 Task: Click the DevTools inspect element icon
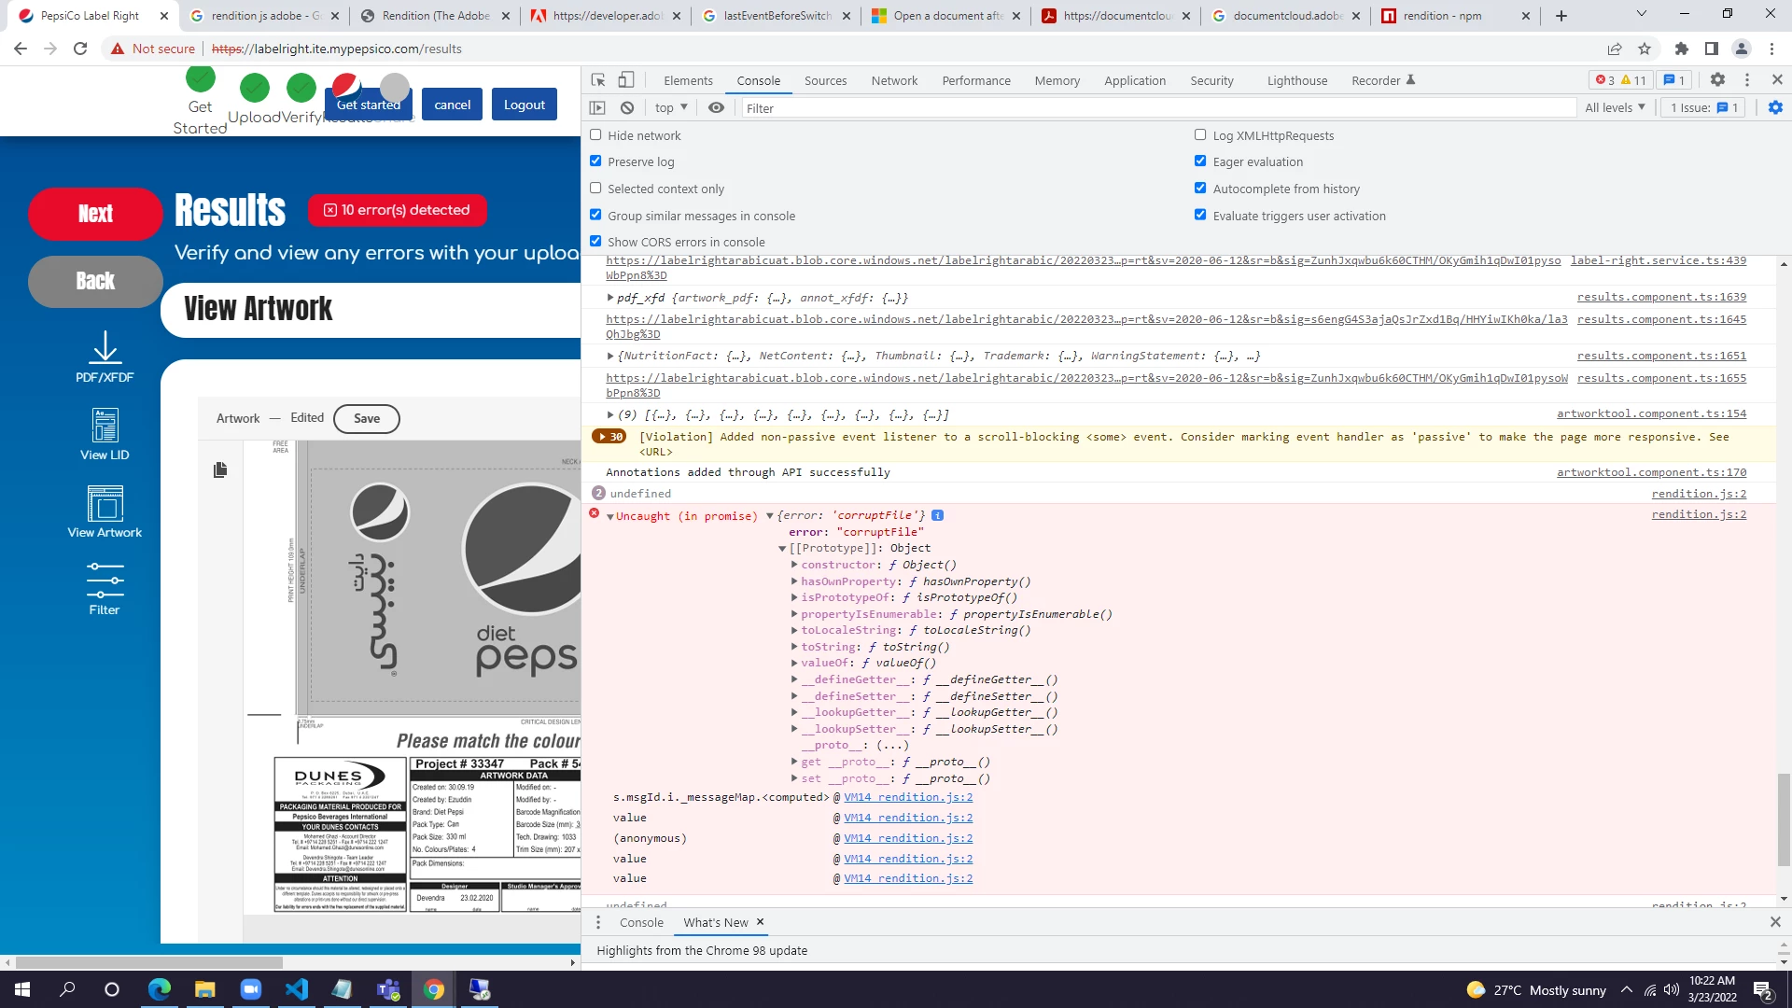click(598, 80)
